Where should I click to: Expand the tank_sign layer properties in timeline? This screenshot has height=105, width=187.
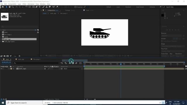pos(9,69)
